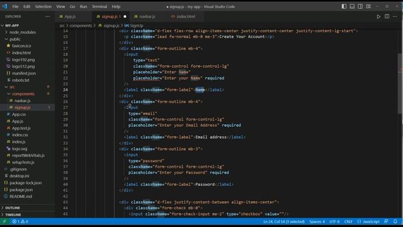Change indentation via Spaces: 4
403x227 pixels.
point(317,221)
